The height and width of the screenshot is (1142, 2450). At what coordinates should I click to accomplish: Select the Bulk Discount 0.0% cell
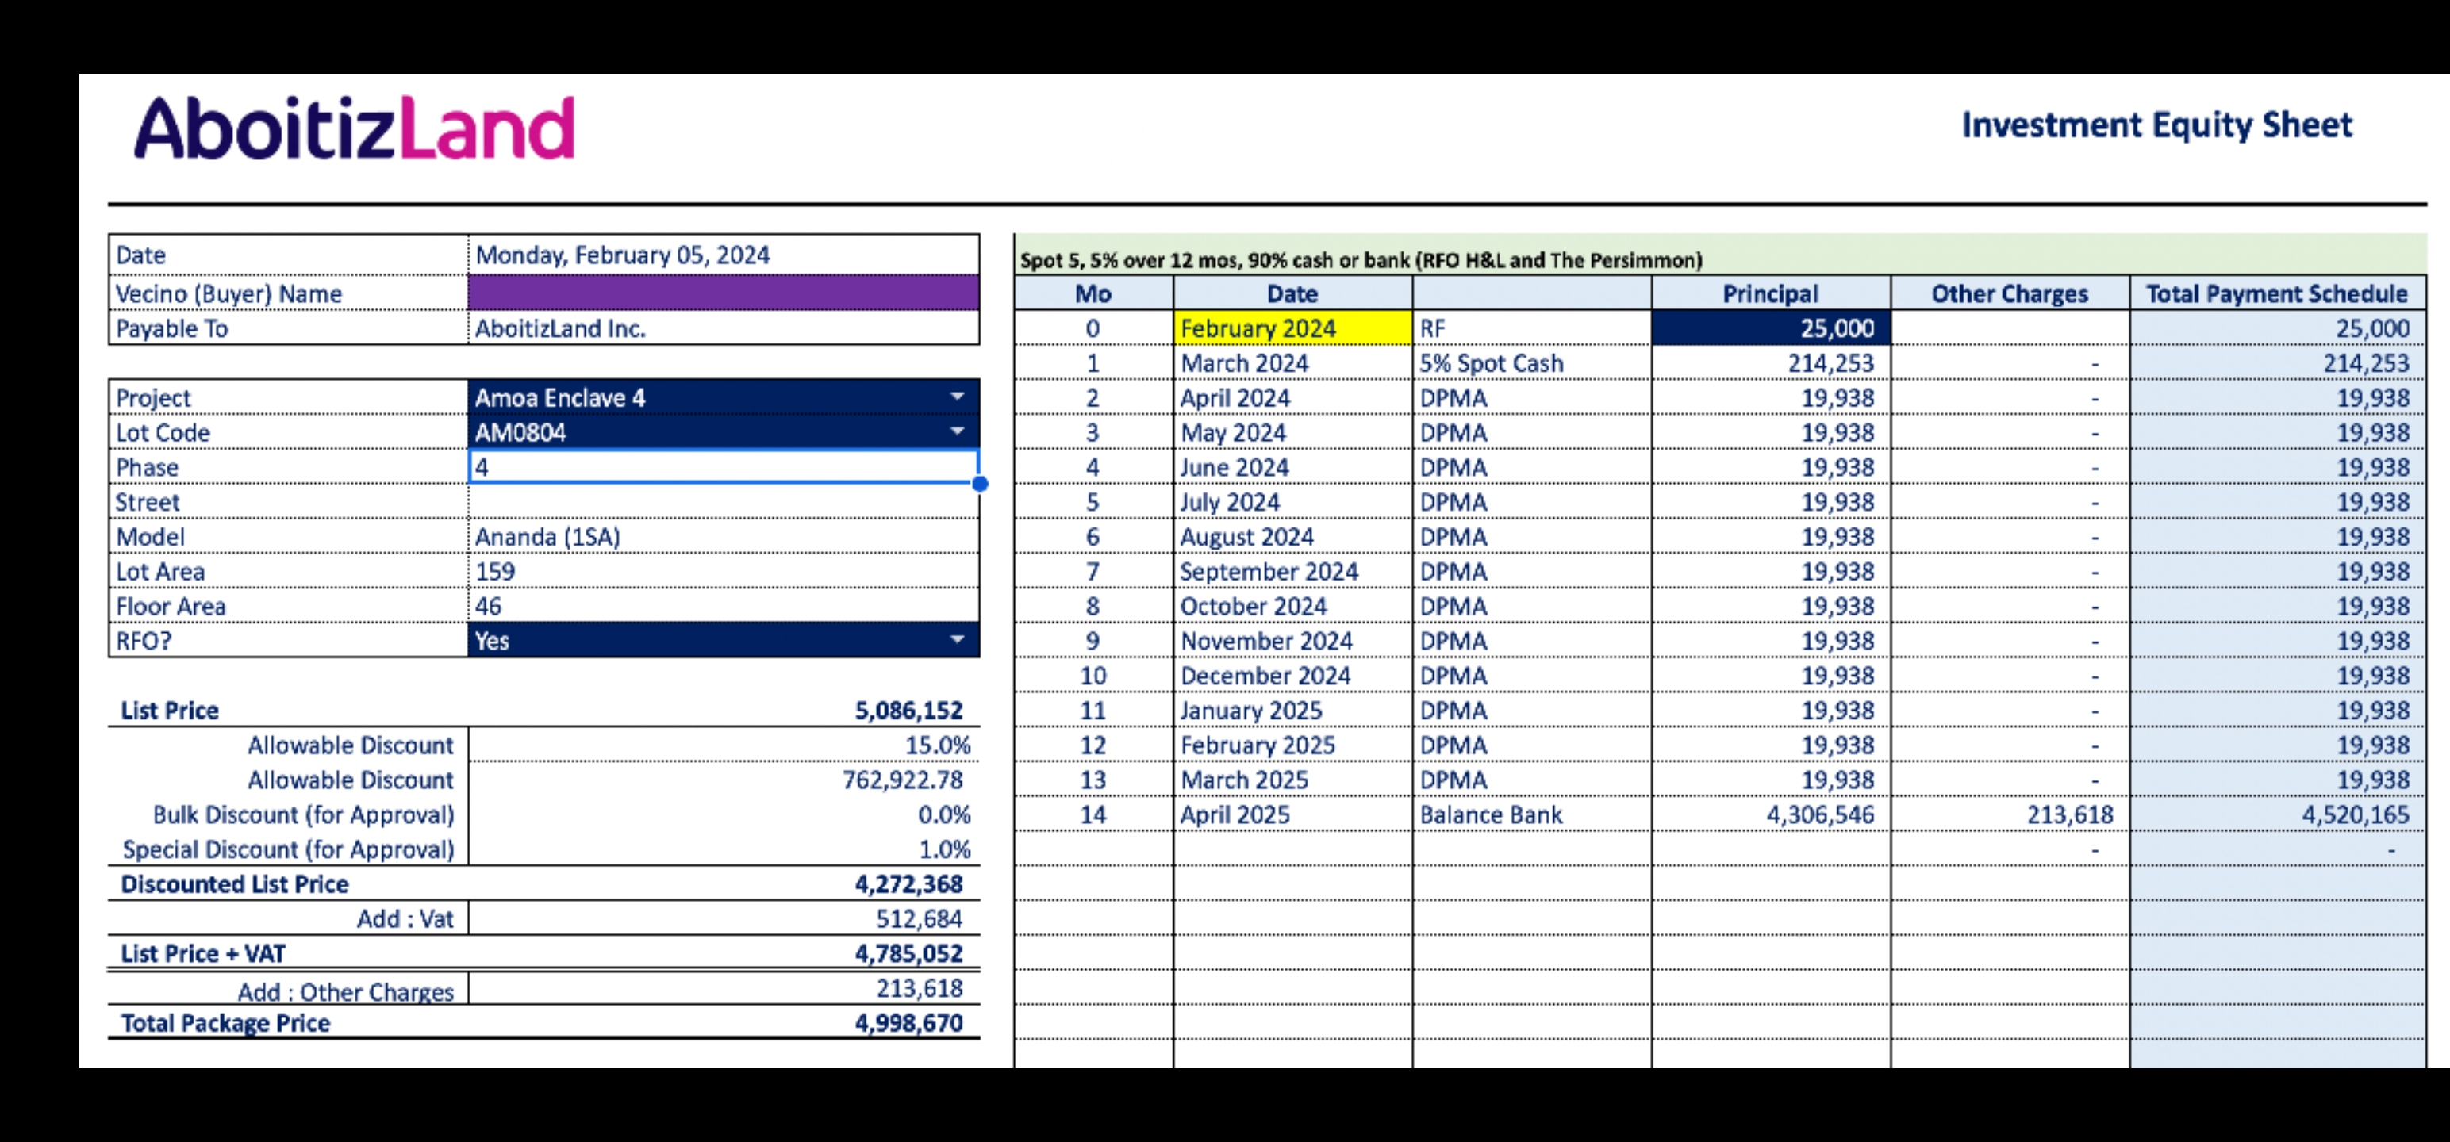click(x=724, y=814)
